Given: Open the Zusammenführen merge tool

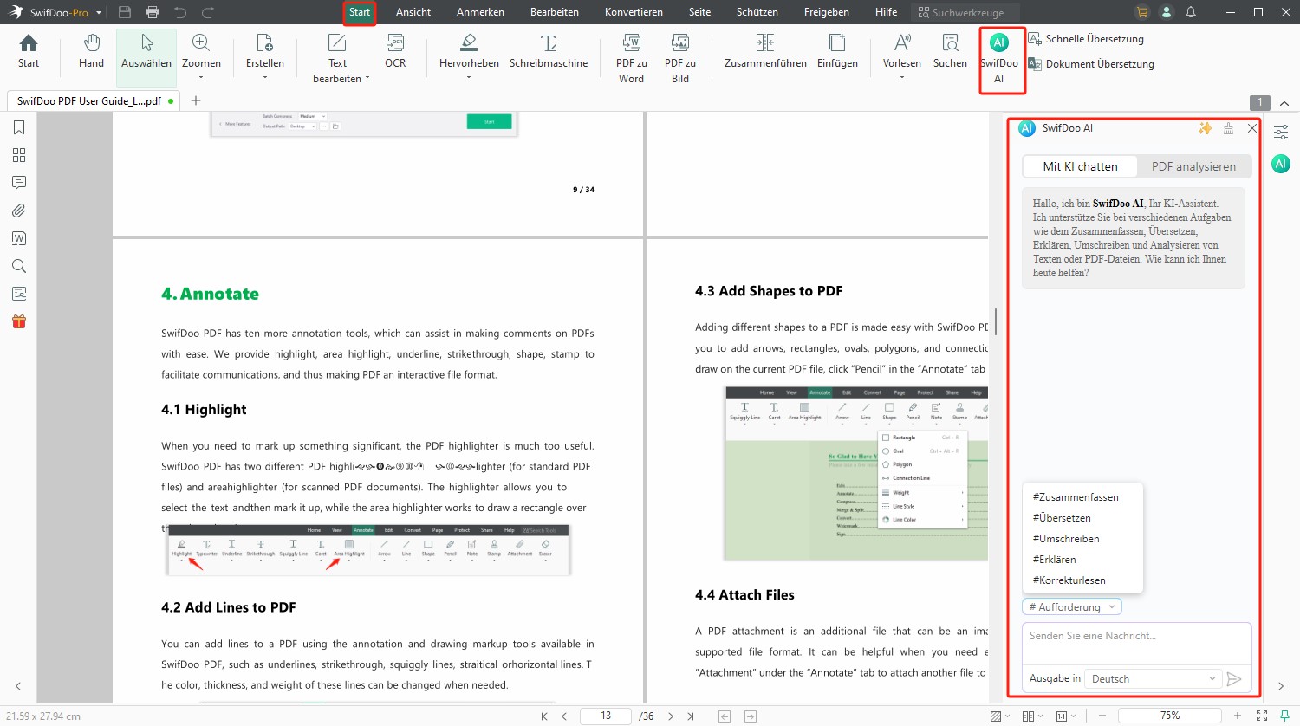Looking at the screenshot, I should pos(765,52).
